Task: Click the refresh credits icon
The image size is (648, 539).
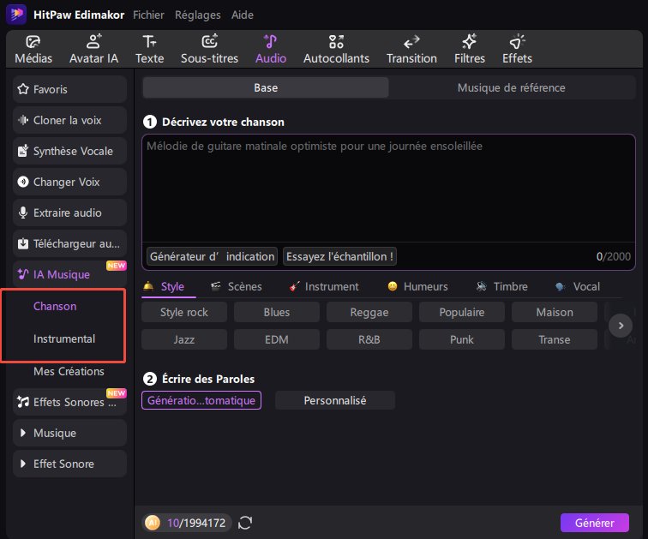Action: (245, 523)
